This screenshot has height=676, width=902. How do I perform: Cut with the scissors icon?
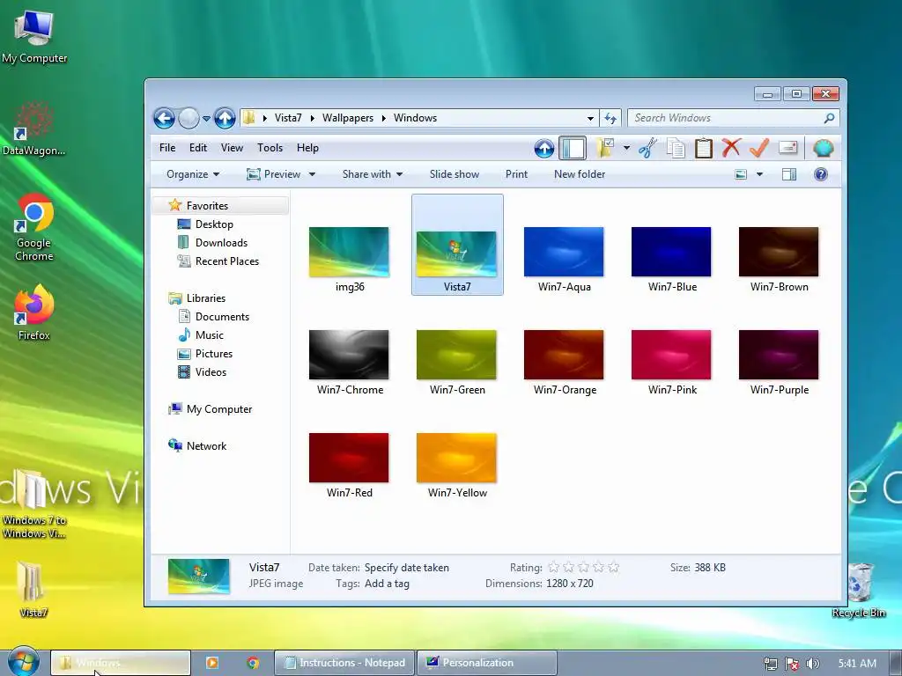tap(647, 148)
